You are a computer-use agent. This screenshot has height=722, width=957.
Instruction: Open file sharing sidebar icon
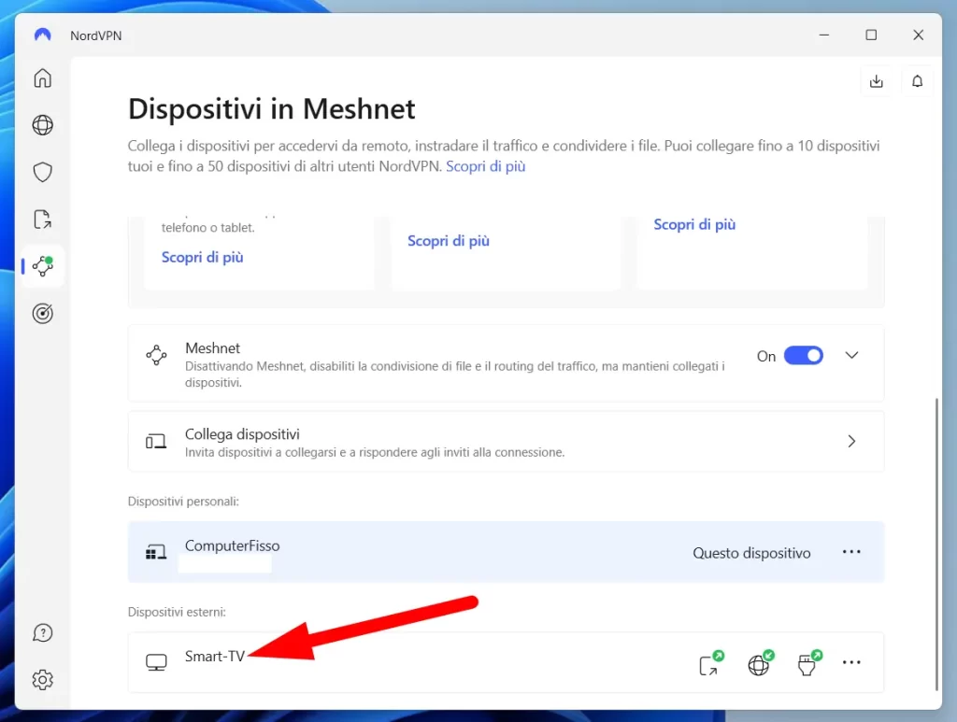coord(43,219)
